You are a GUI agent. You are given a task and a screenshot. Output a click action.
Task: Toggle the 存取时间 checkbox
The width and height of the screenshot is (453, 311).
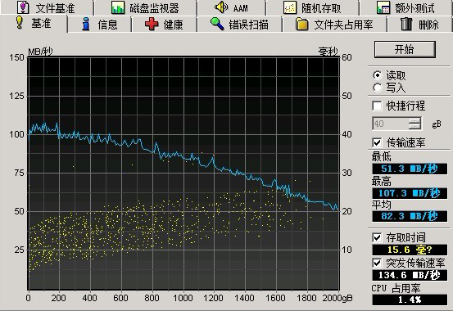coord(377,237)
